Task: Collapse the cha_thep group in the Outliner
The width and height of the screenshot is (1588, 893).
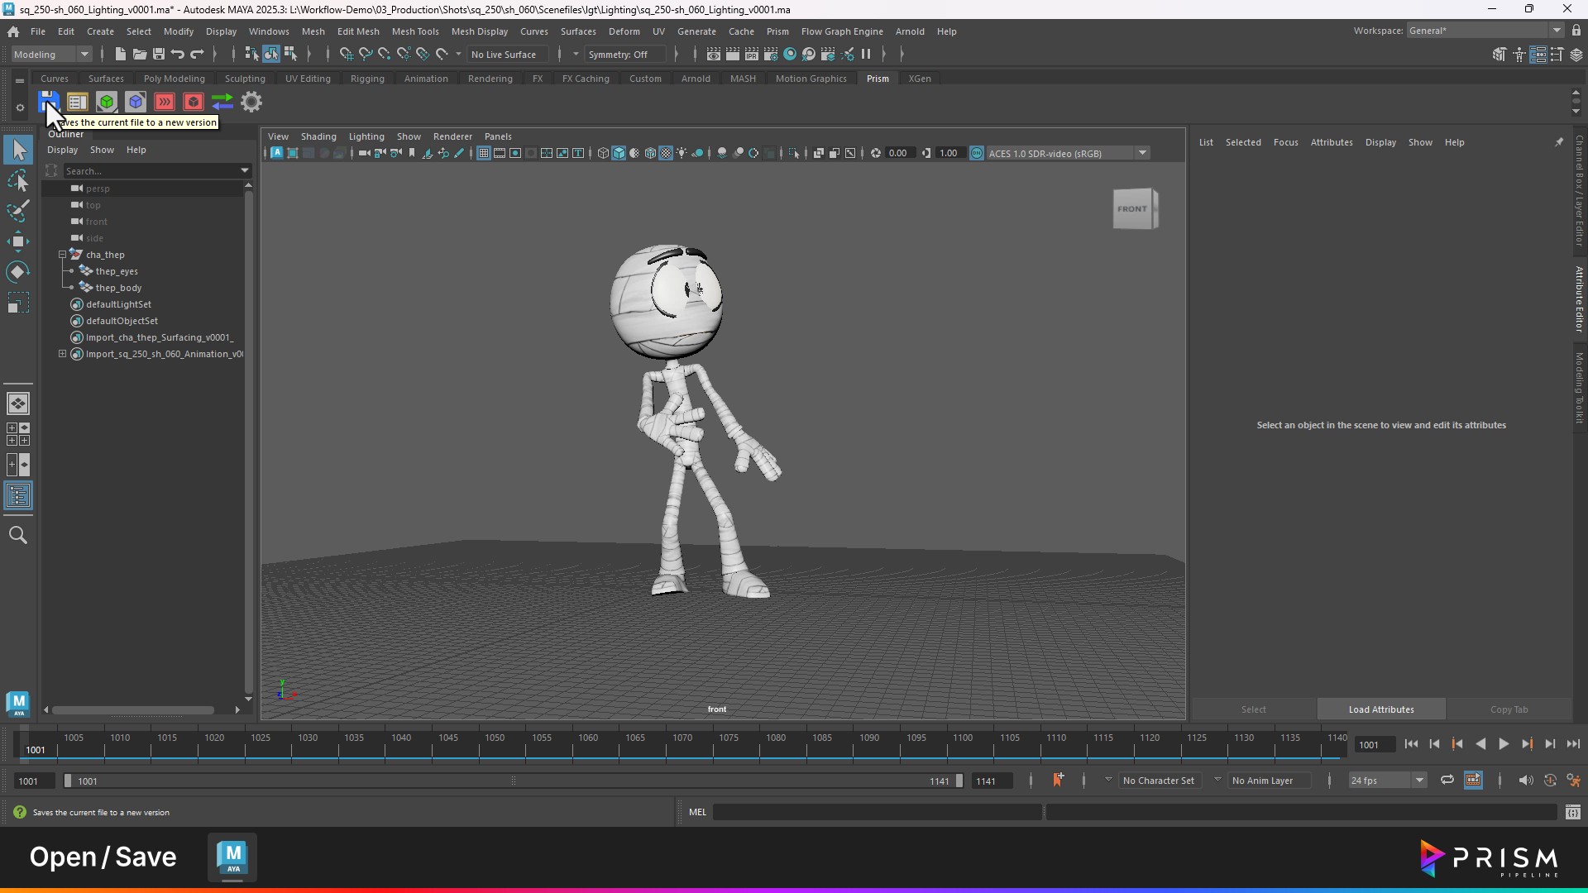Action: 62,255
